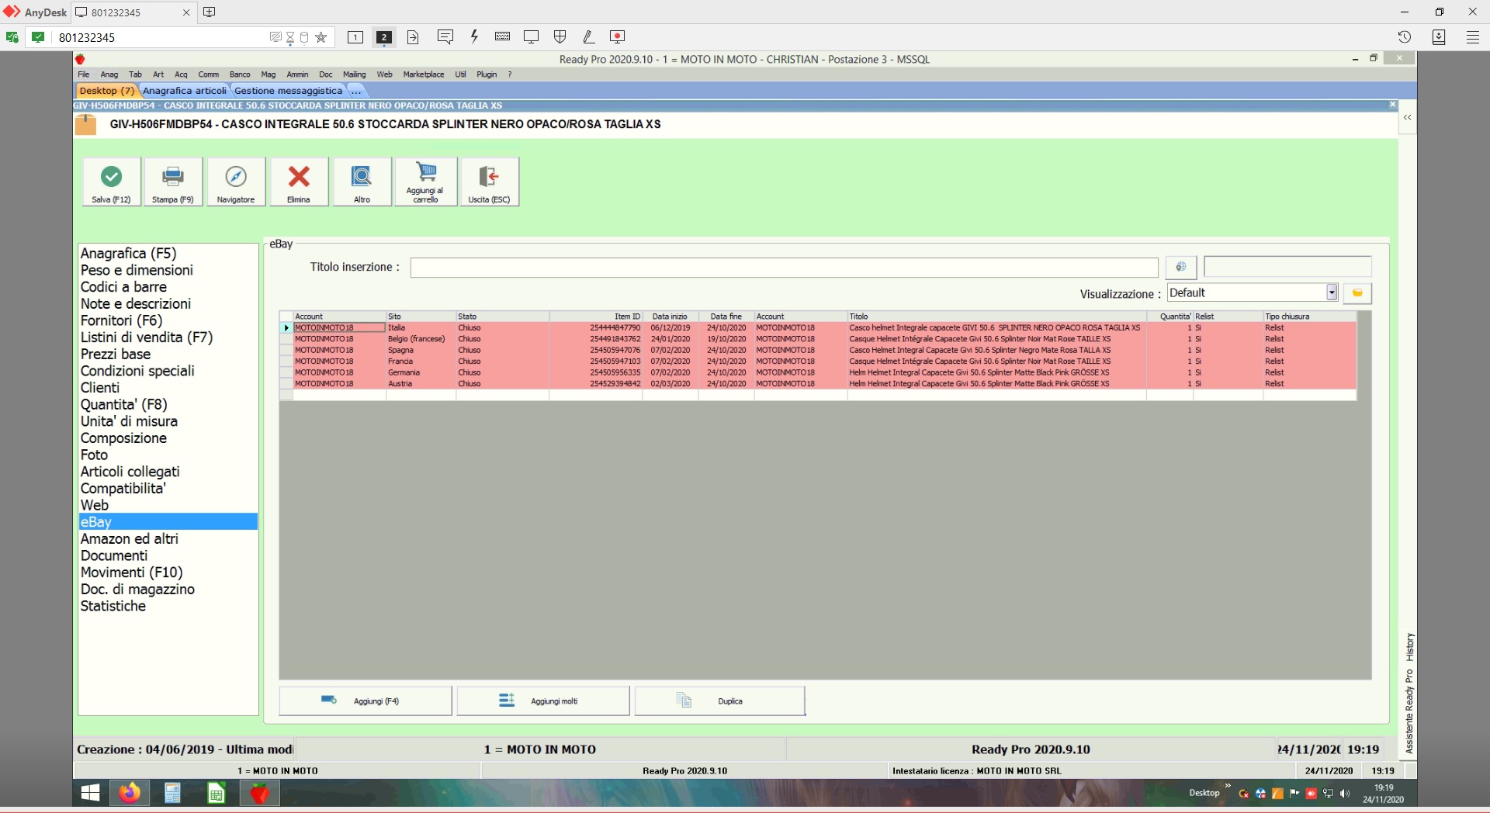Expand the Visualizzazione Default dropdown
1490x813 pixels.
point(1332,292)
